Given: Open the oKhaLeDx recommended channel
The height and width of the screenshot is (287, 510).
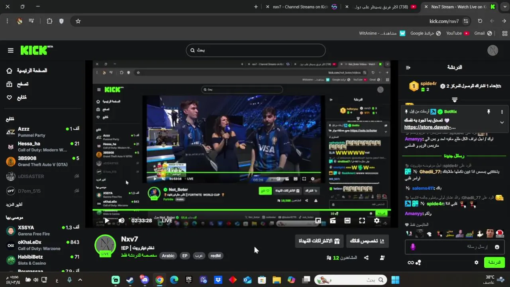Looking at the screenshot, I should coord(42,245).
